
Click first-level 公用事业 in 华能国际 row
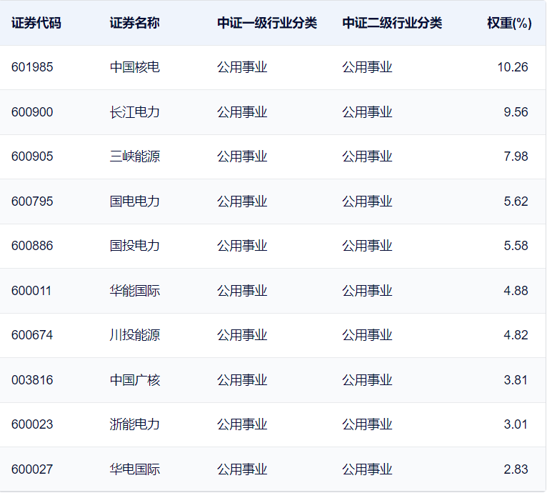(x=242, y=291)
